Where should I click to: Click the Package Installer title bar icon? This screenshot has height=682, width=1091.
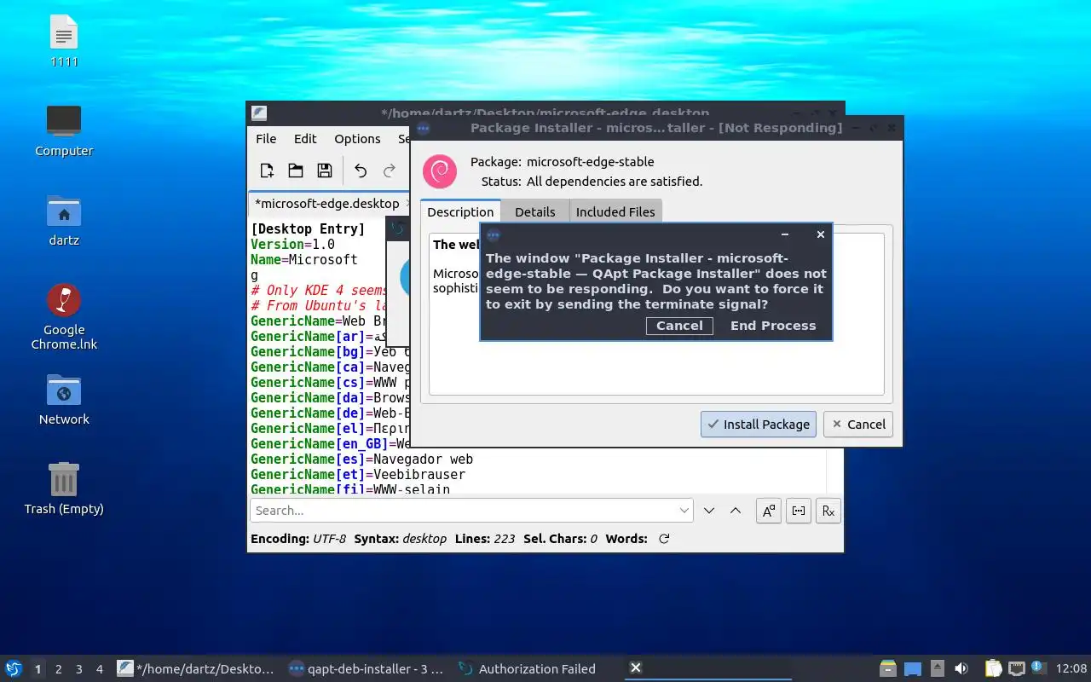[x=422, y=128]
